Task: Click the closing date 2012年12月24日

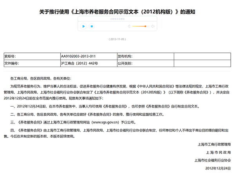Action: (x=218, y=168)
